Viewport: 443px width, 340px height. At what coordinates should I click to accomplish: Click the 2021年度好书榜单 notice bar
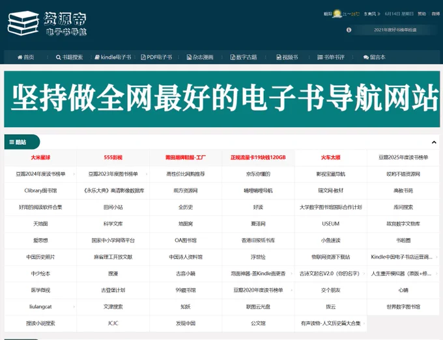[395, 30]
